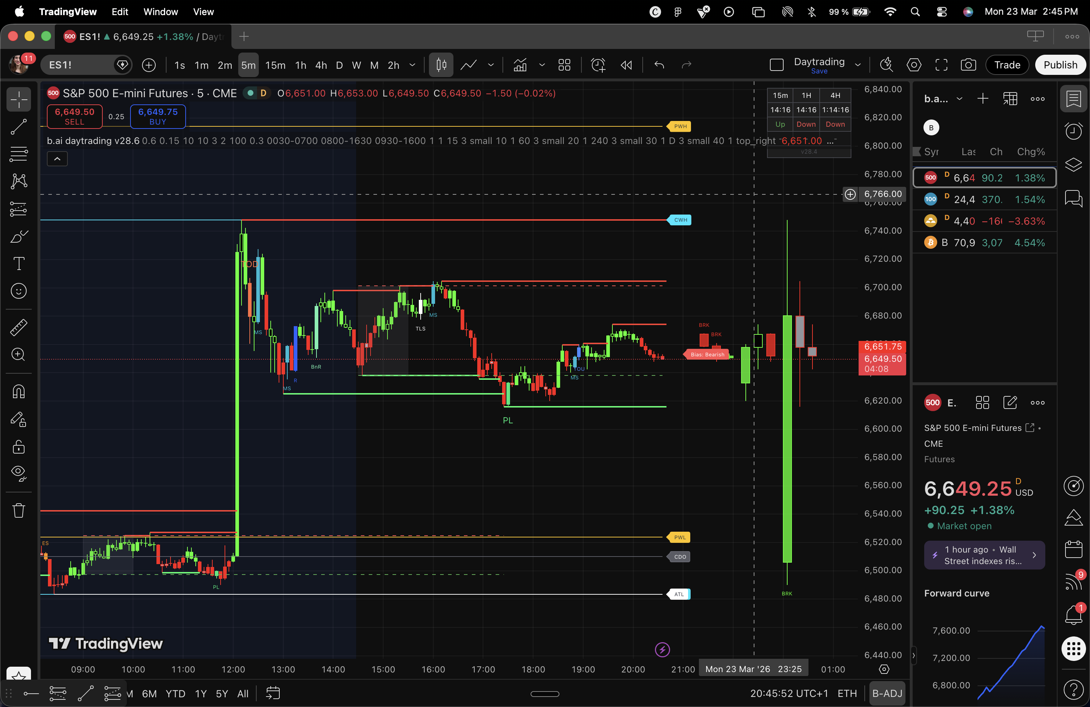Toggle stay in drawing mode
Screen dimensions: 1090x707
click(x=19, y=419)
